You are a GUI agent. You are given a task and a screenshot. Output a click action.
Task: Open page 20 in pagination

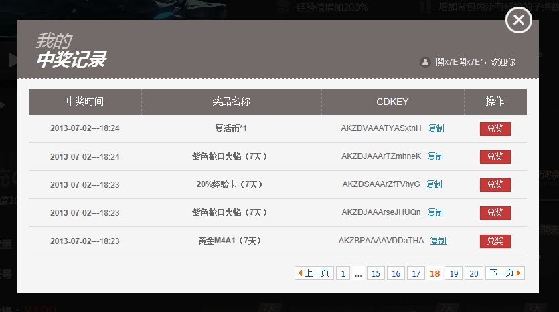click(474, 273)
